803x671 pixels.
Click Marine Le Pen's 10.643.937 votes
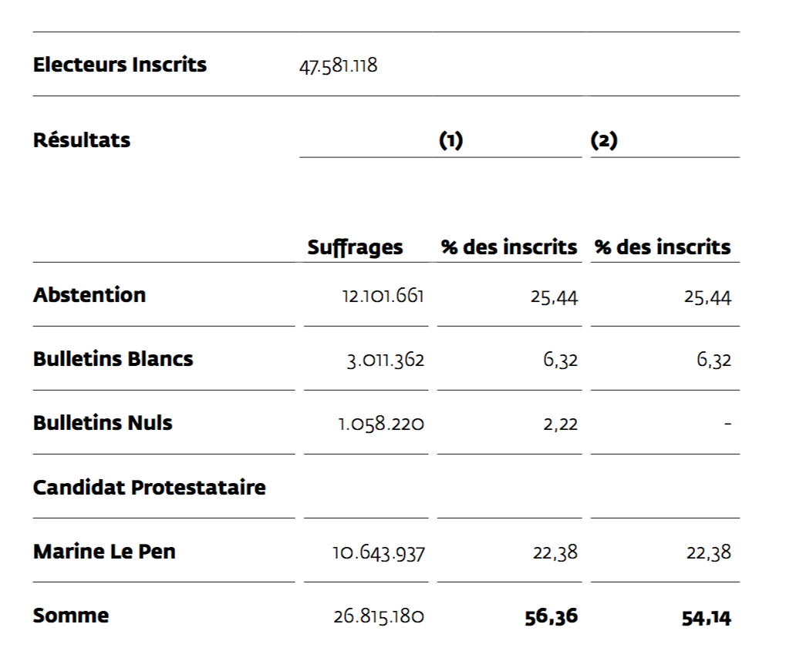[378, 553]
